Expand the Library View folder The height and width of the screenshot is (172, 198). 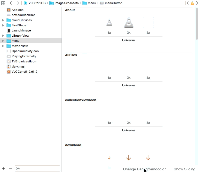[3, 36]
